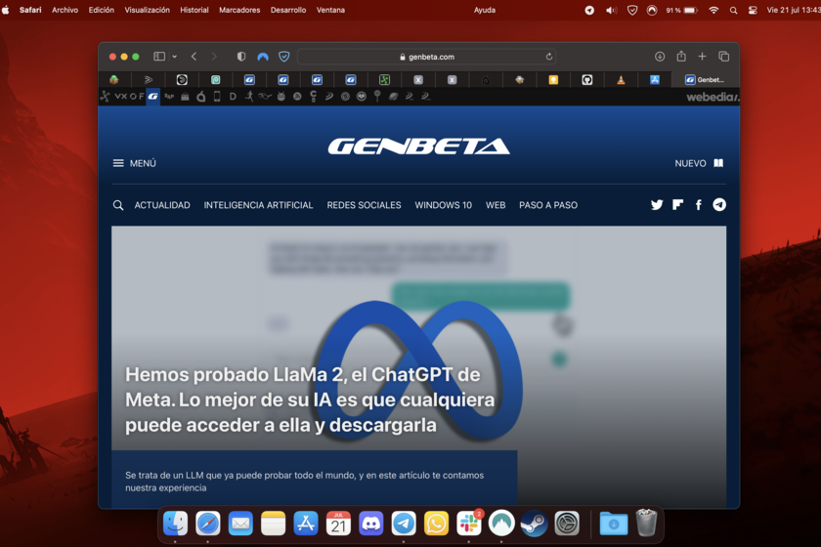Open Calendar from the Dock
821x547 pixels.
coord(338,524)
